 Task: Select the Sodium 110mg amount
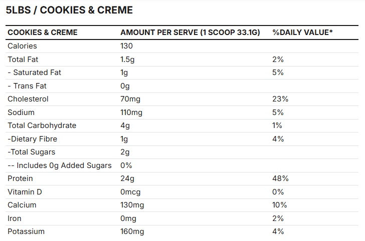pos(131,112)
